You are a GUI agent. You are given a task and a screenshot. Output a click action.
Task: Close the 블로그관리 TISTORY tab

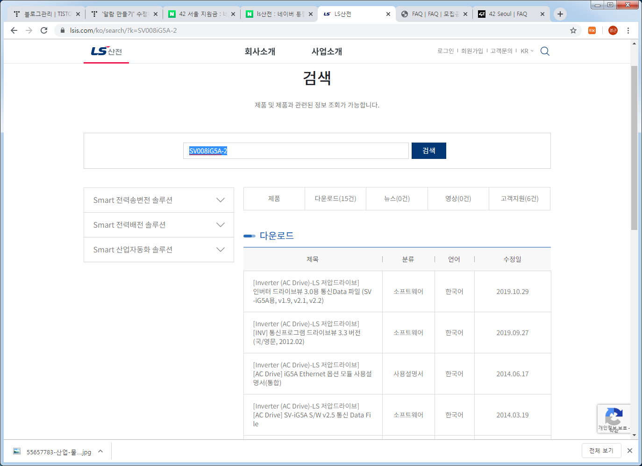(78, 14)
